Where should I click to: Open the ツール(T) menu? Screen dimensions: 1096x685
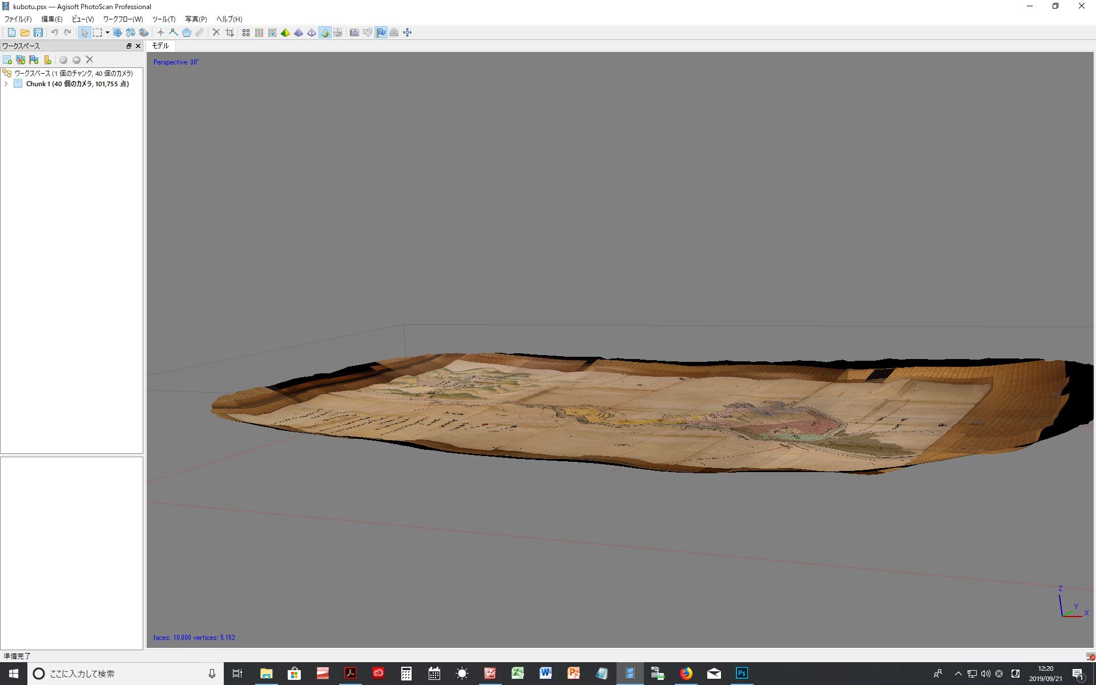click(x=163, y=19)
